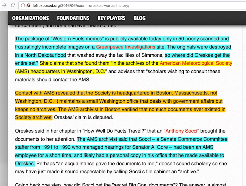This screenshot has height=186, width=246.
Task: Go to the Key Players section
Action: coord(112,18)
